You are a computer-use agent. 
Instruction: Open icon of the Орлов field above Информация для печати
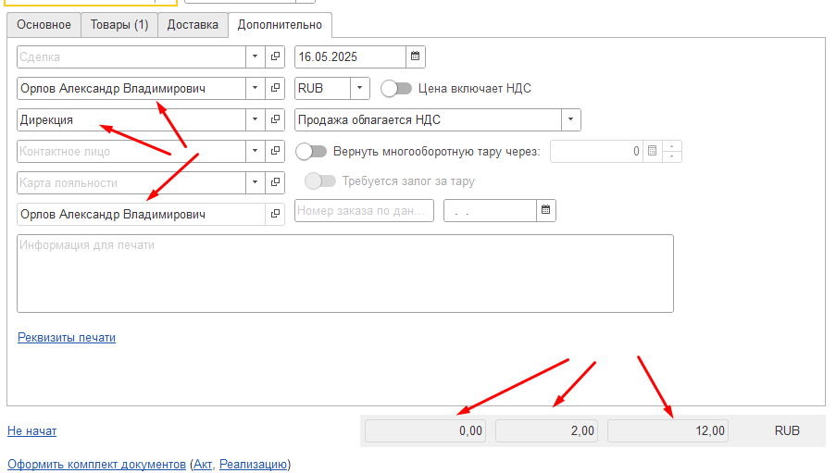click(275, 214)
